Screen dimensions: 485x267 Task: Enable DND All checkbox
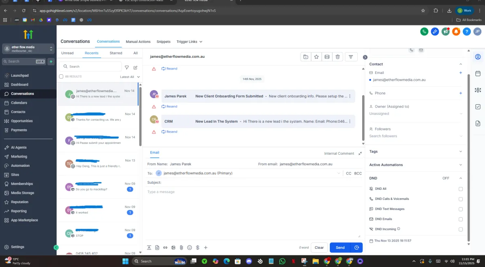tap(461, 189)
